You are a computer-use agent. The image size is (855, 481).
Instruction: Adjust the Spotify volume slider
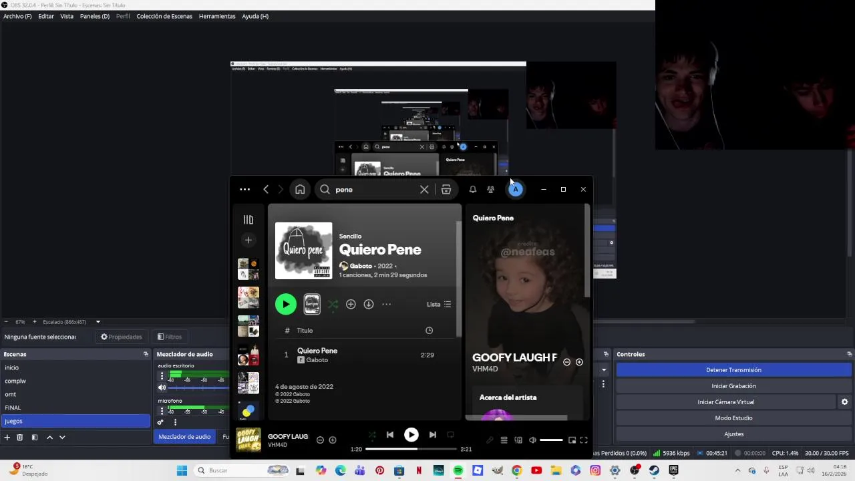click(551, 440)
